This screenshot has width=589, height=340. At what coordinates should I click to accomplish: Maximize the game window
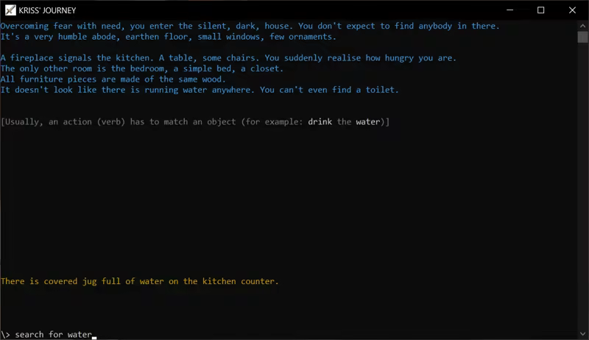541,10
